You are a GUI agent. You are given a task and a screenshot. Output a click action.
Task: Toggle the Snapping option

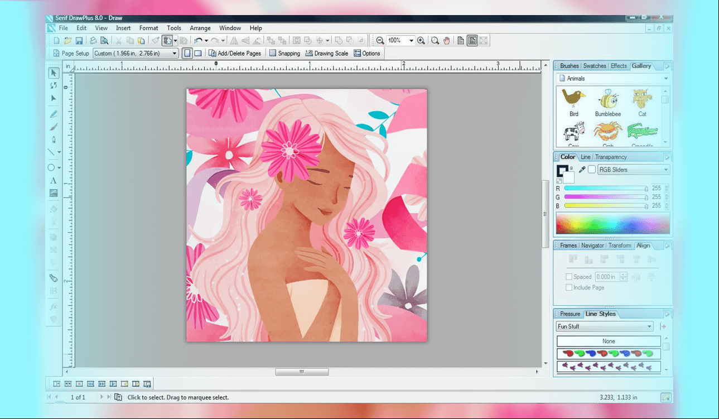coord(284,54)
